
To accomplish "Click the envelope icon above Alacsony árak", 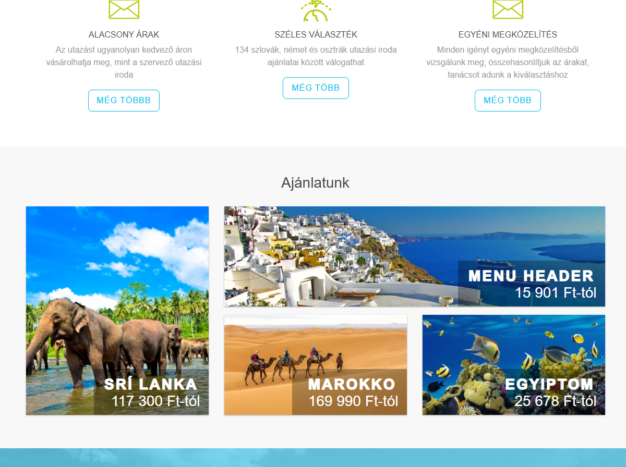I will [x=124, y=9].
